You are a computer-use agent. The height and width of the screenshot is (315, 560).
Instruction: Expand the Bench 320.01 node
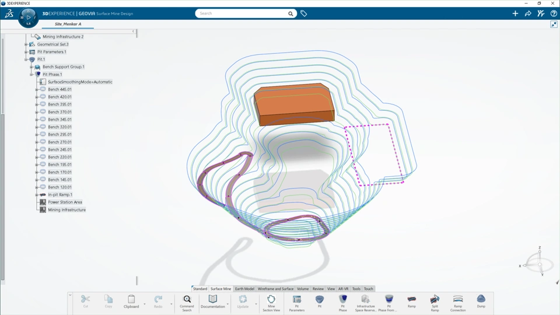pyautogui.click(x=37, y=127)
